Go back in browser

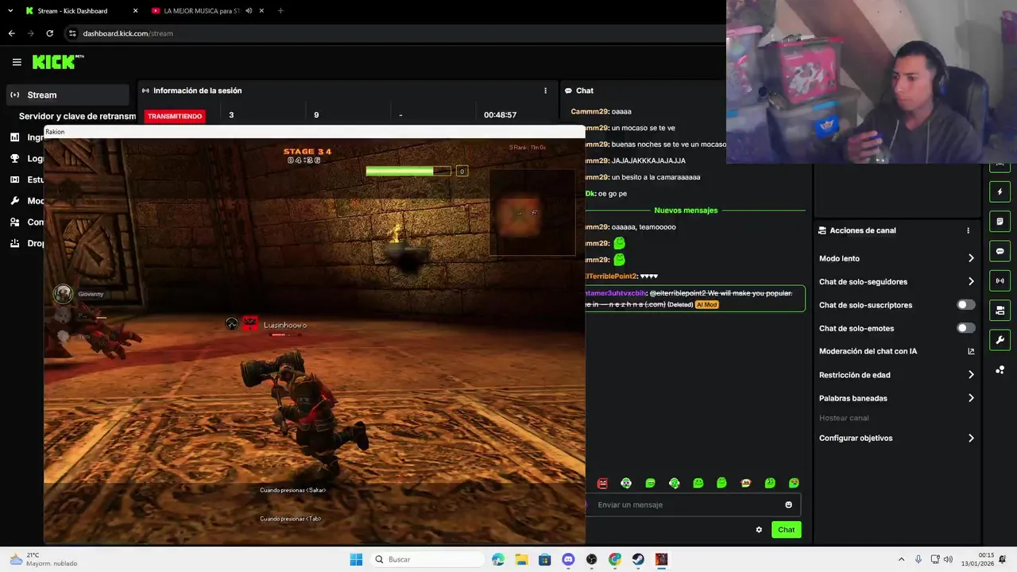11,33
